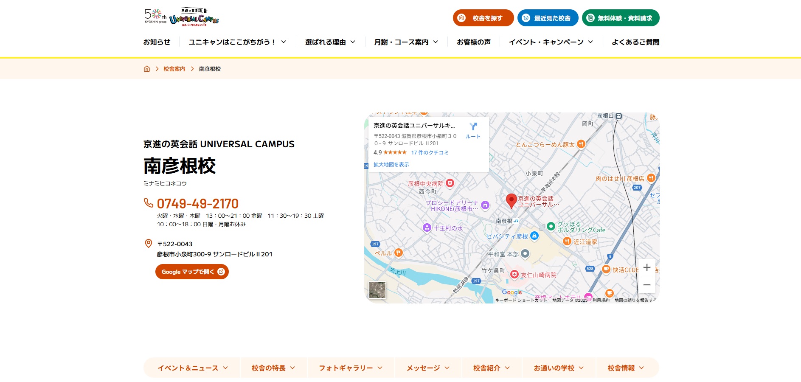801x382 pixels.
Task: Call phone number 0749-49-2170
Action: pyautogui.click(x=198, y=204)
